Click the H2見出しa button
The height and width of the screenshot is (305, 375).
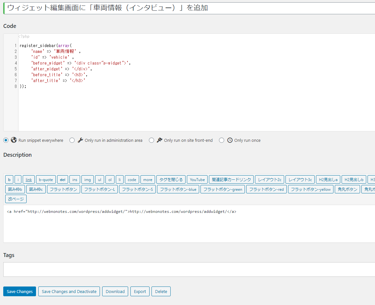coord(328,179)
